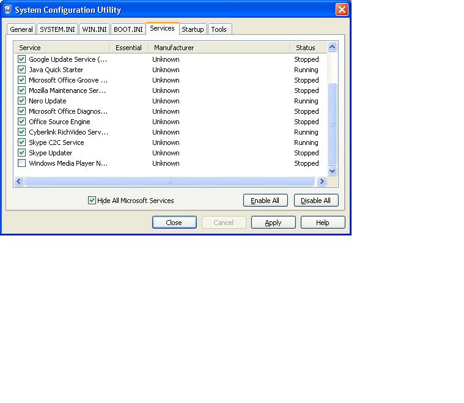This screenshot has width=464, height=403.
Task: Go to the Startup tab
Action: tap(193, 29)
